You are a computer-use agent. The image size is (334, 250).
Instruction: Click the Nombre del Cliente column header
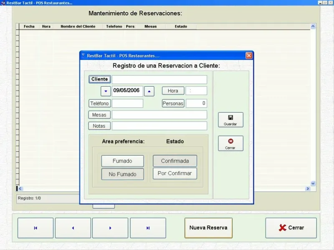[x=78, y=26]
